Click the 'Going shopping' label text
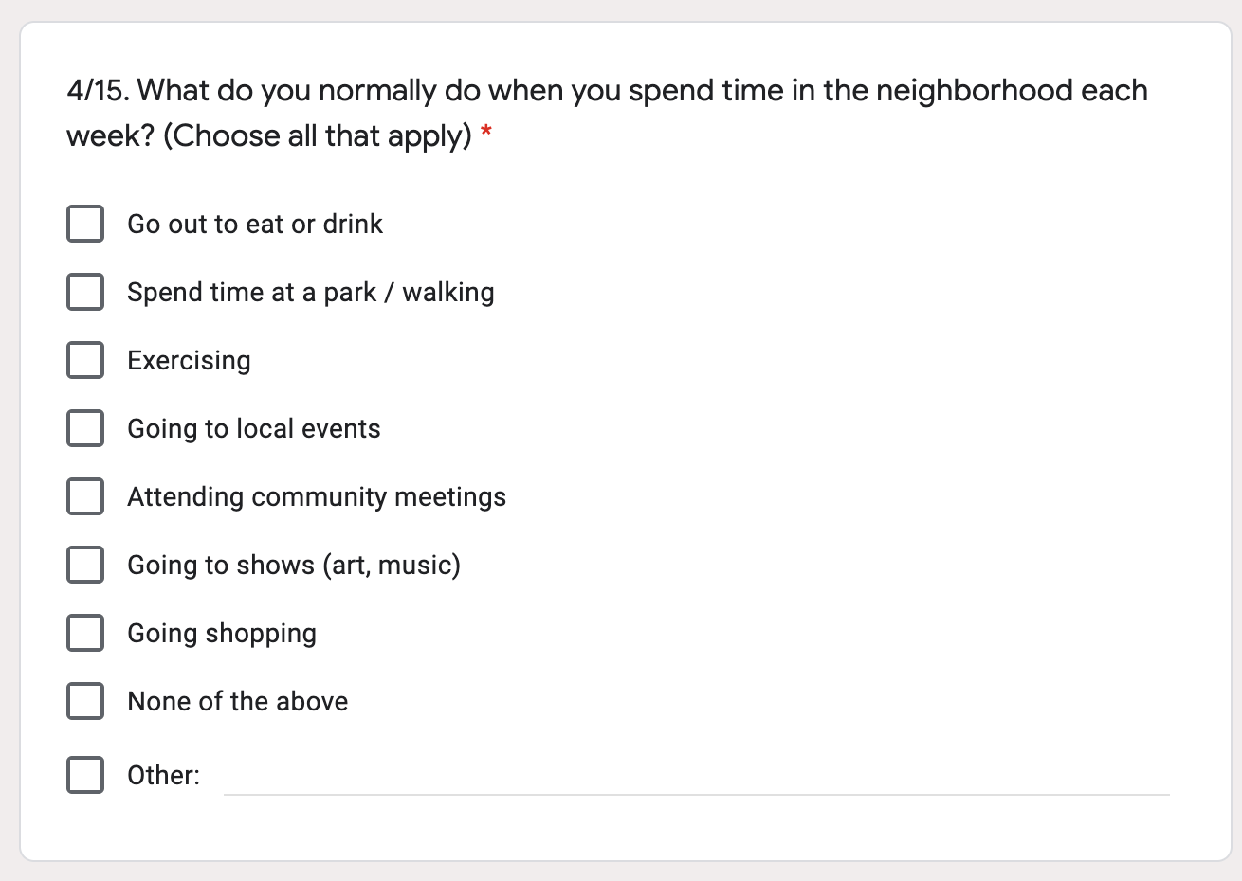Screen dimensions: 1242x881 point(222,634)
